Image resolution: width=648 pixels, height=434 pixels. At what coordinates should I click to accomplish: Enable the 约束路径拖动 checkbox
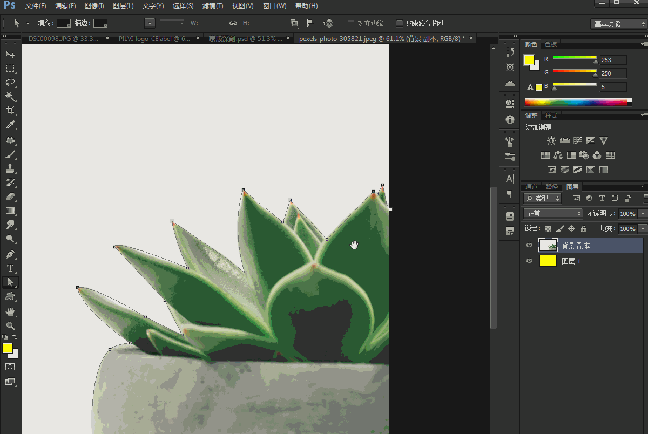click(400, 23)
